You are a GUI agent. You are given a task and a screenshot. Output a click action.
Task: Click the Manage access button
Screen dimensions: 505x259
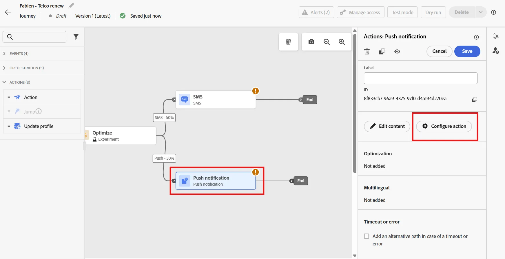[360, 12]
